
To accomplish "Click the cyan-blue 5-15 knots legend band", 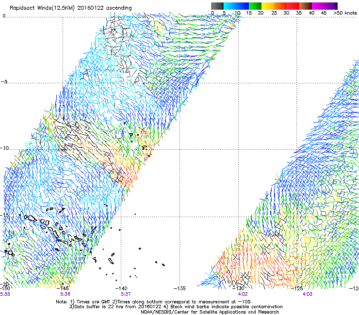I will pyautogui.click(x=236, y=6).
